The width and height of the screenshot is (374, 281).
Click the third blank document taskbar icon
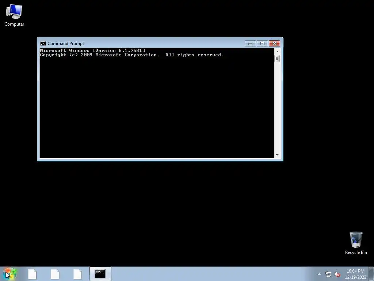77,274
